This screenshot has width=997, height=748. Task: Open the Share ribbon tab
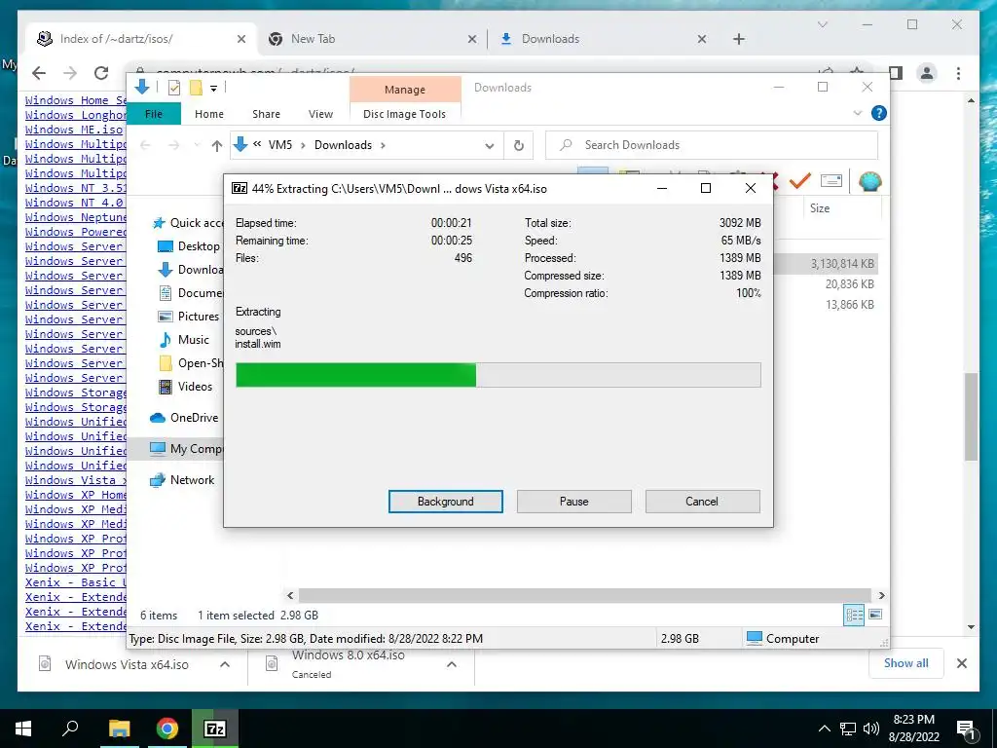tap(266, 114)
